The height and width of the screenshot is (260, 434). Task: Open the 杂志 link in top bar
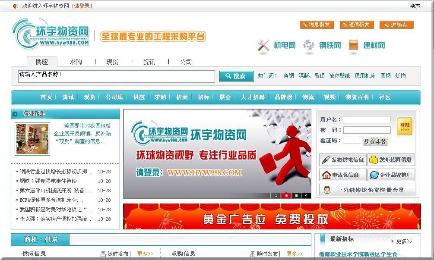[x=415, y=6]
